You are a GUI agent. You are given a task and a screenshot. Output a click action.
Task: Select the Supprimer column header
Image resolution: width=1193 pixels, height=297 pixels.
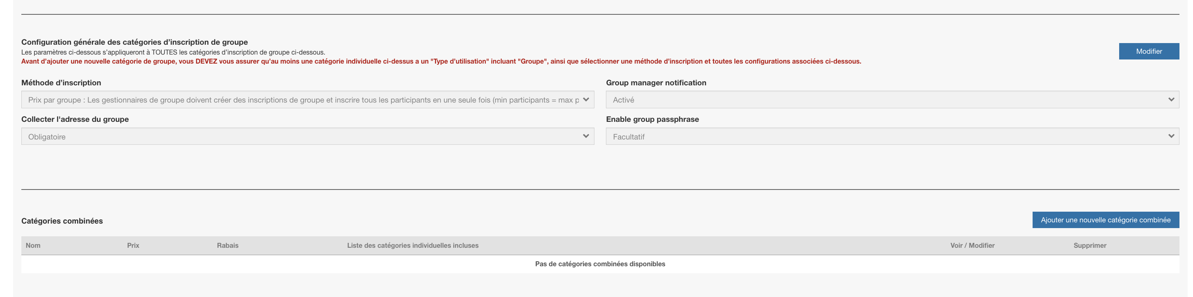[x=1090, y=246]
